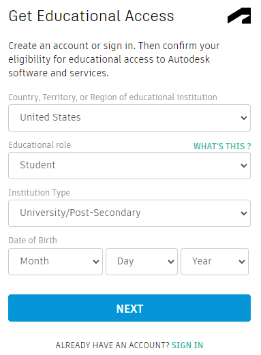Viewport: 261px width, 355px height.
Task: Click the chevron arrow in the Year selector
Action: pos(242,262)
